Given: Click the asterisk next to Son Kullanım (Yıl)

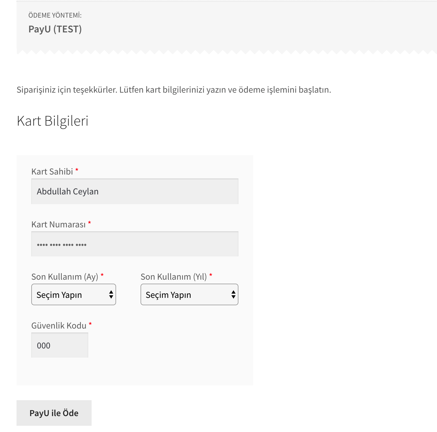Looking at the screenshot, I should pyautogui.click(x=211, y=275).
